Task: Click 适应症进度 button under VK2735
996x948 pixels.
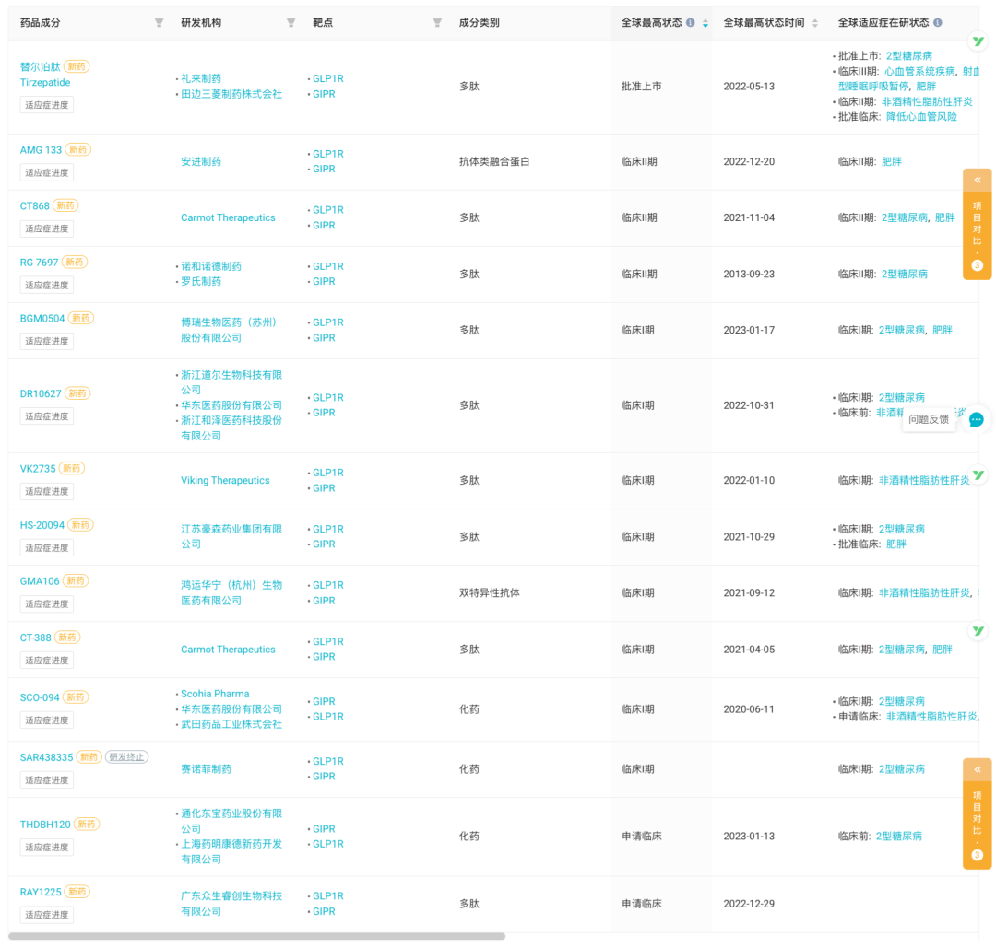Action: pos(46,492)
